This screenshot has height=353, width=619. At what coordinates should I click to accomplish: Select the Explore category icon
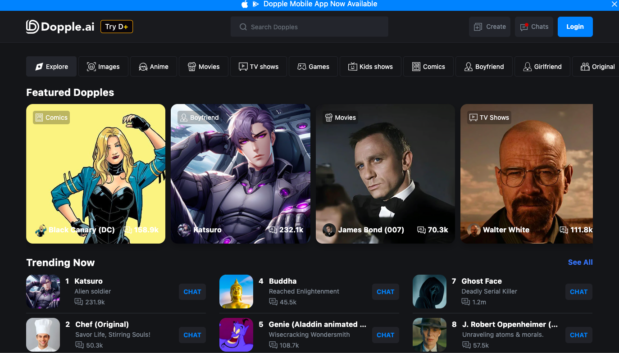tap(38, 66)
